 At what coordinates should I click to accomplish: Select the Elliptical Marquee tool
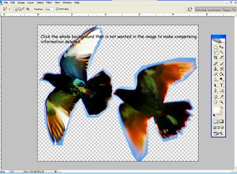point(216,47)
